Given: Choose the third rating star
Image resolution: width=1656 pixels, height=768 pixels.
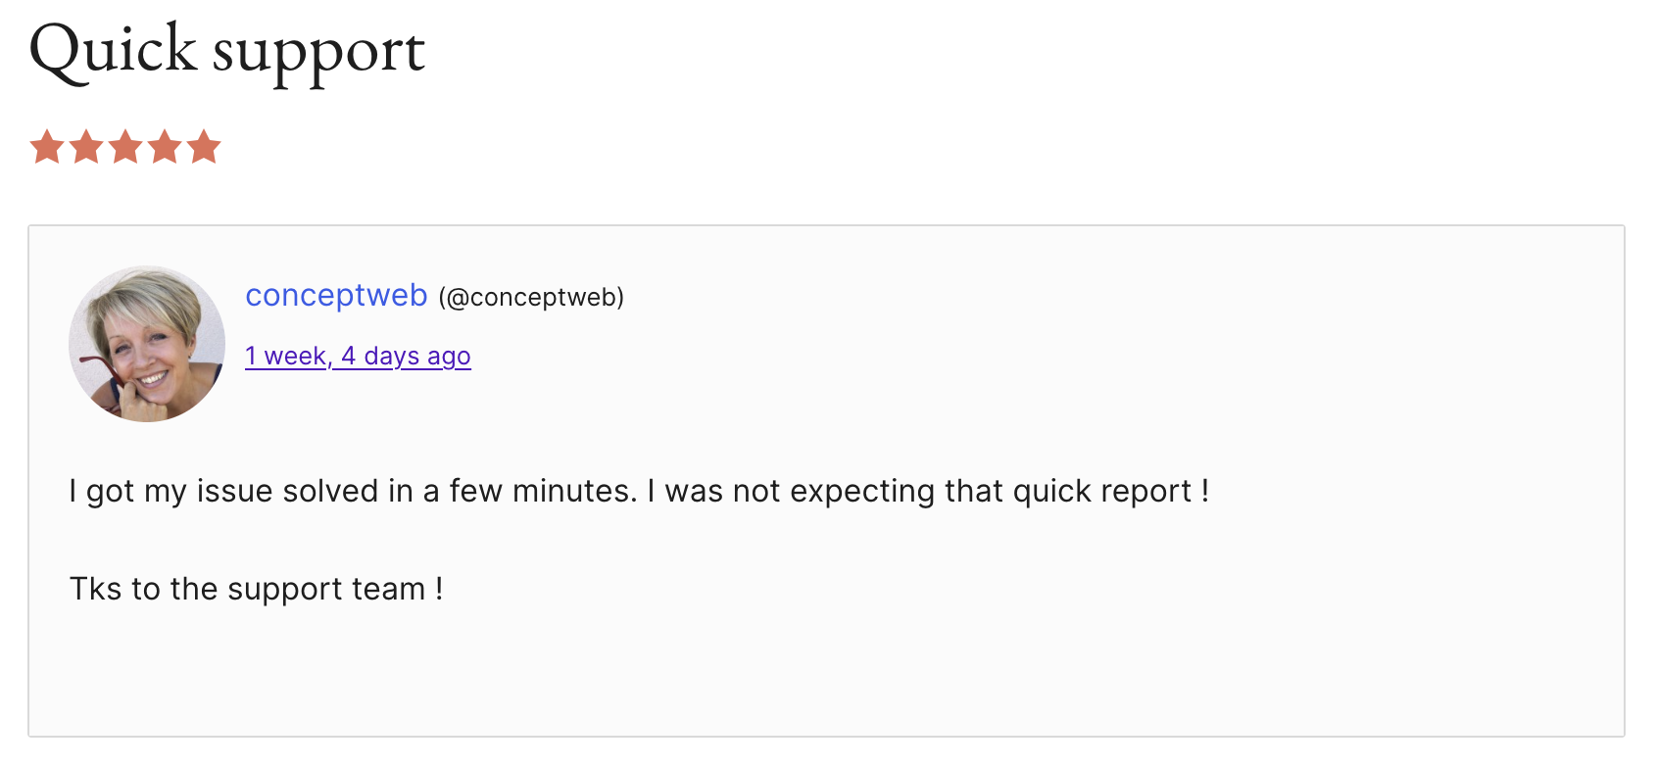Looking at the screenshot, I should (x=125, y=147).
